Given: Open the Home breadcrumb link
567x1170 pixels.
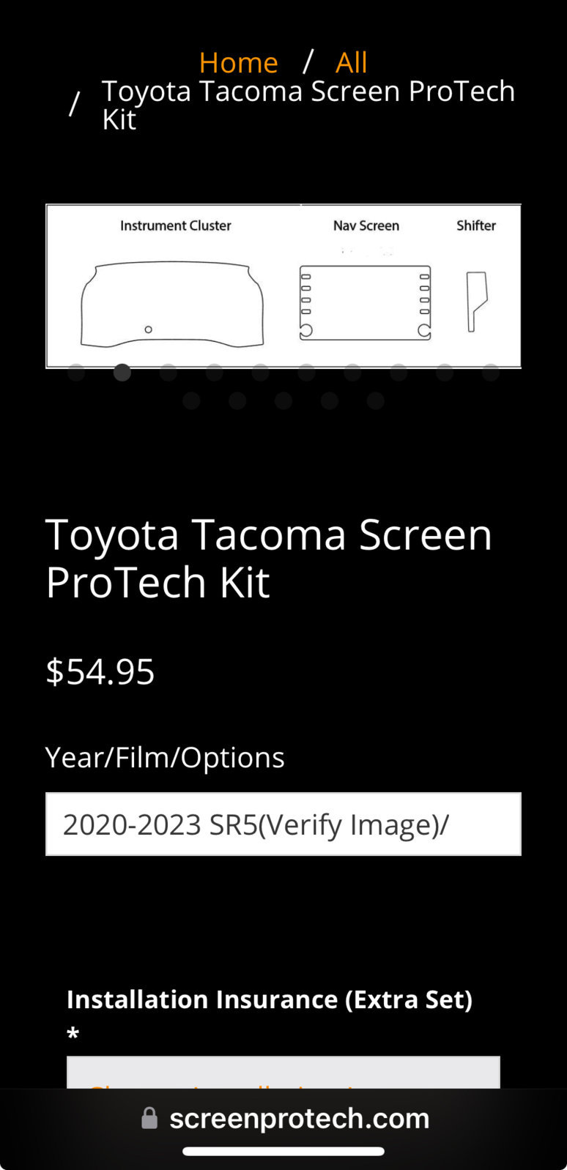Looking at the screenshot, I should point(238,62).
